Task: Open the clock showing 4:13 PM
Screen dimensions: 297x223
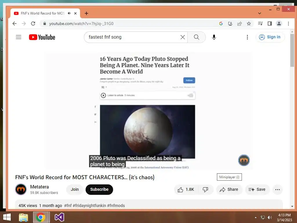Action: coord(284,217)
